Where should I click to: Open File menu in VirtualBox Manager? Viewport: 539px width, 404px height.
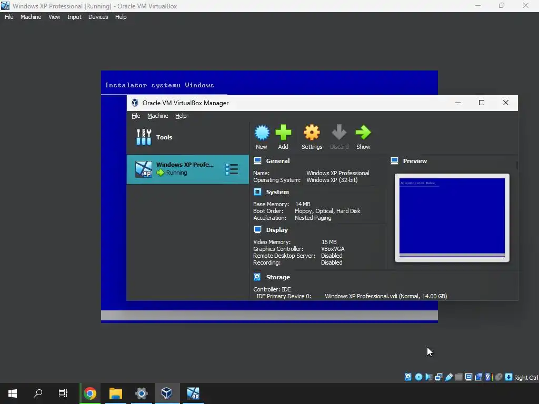pyautogui.click(x=136, y=116)
